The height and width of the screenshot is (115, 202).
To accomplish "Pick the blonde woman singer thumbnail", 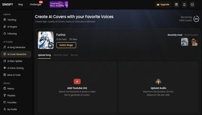I will (x=194, y=42).
